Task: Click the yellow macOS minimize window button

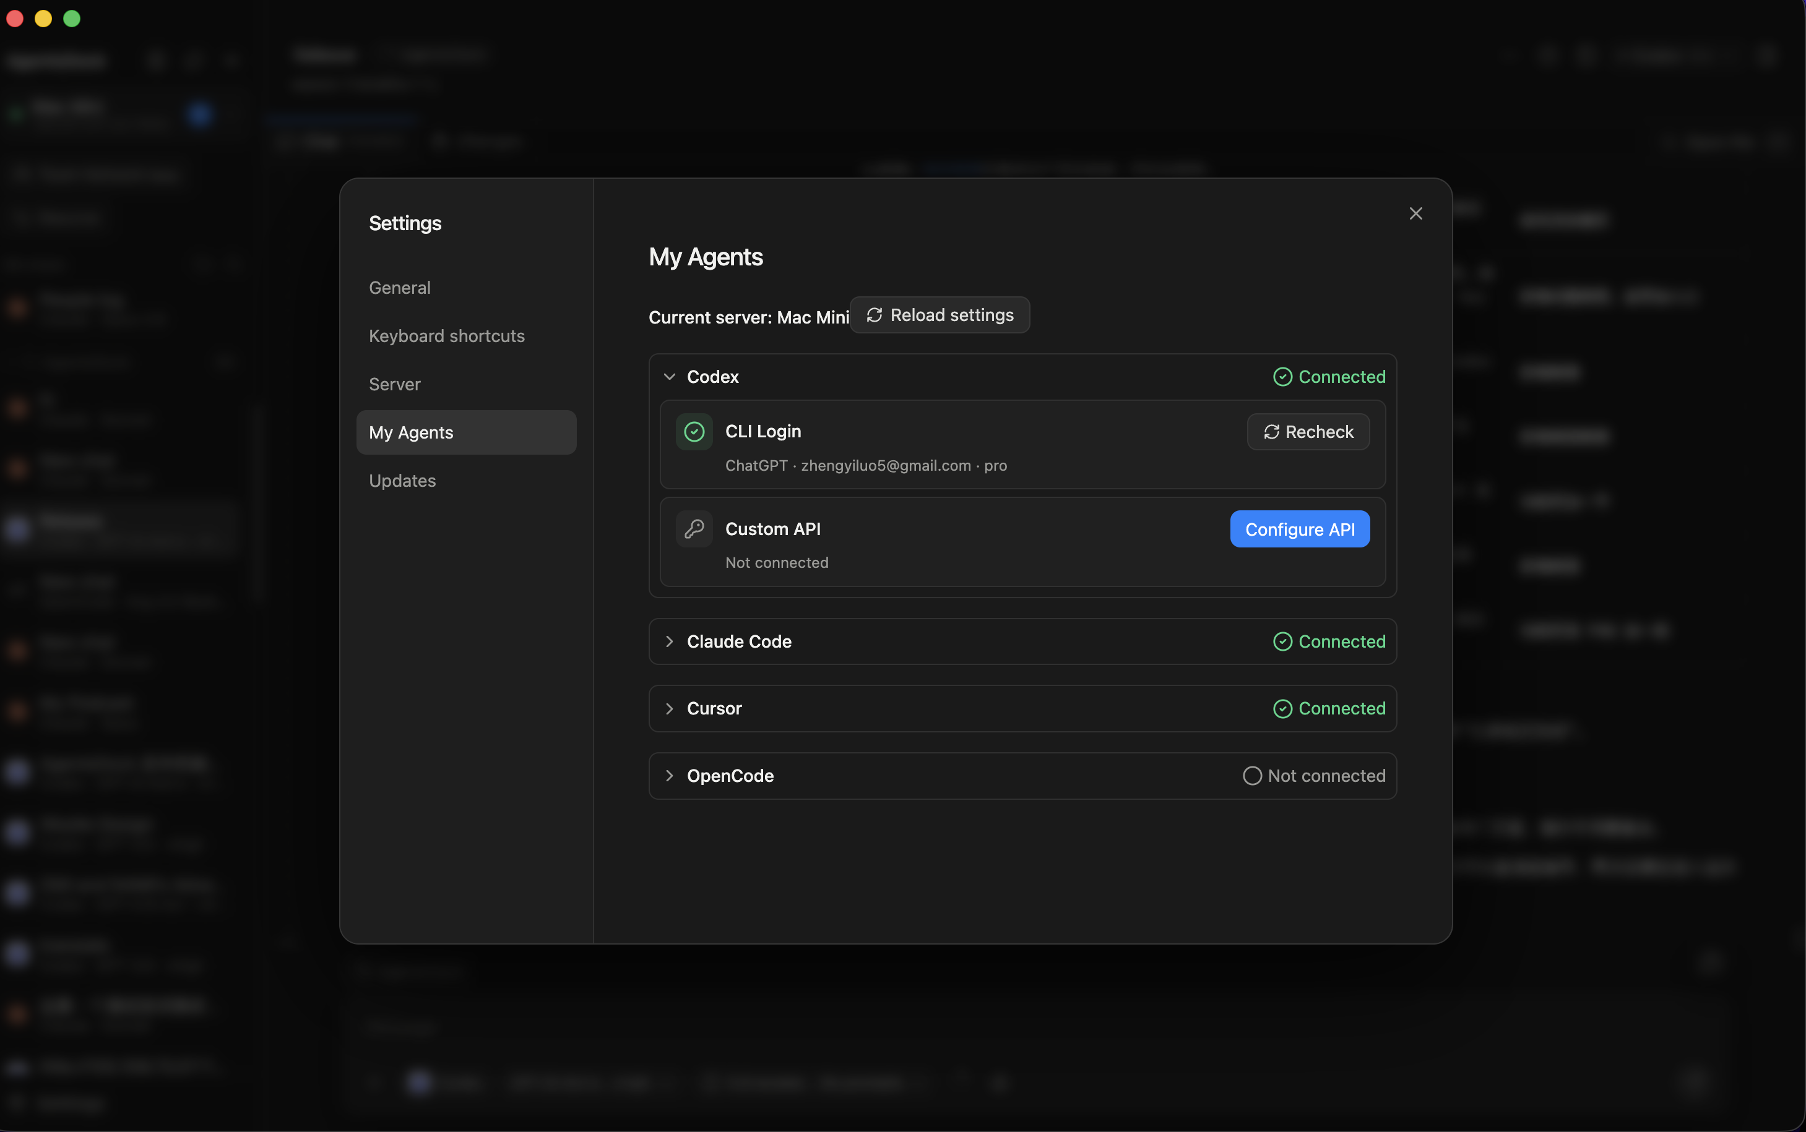Action: tap(43, 19)
